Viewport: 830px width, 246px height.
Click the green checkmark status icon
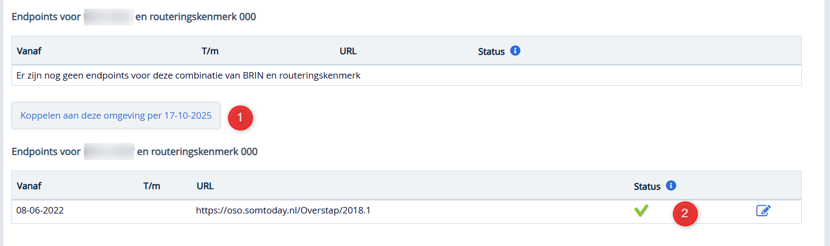tap(642, 211)
